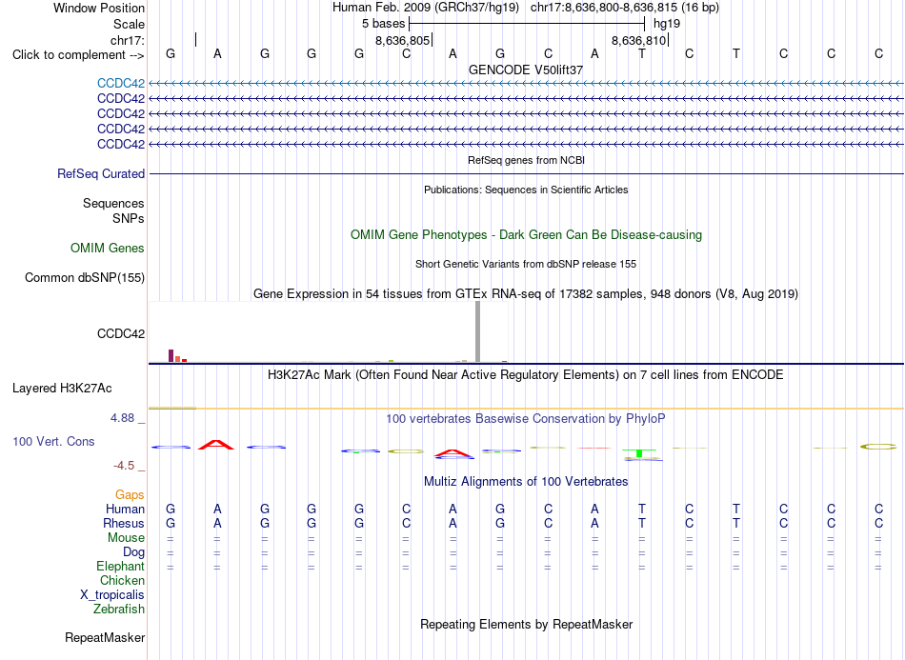The width and height of the screenshot is (905, 660).
Task: Click the RefSeq Curated track line
Action: pos(527,173)
